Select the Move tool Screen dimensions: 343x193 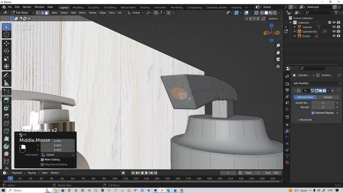pyautogui.click(x=6, y=43)
